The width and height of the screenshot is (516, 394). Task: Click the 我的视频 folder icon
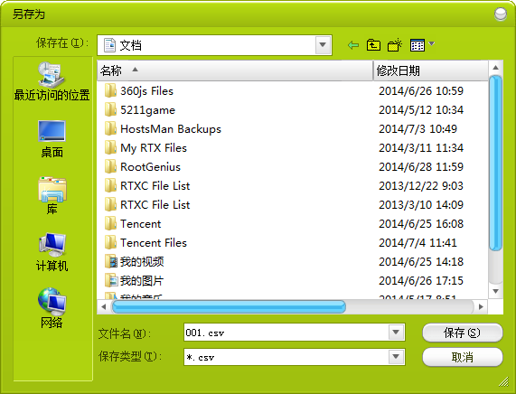pos(111,261)
